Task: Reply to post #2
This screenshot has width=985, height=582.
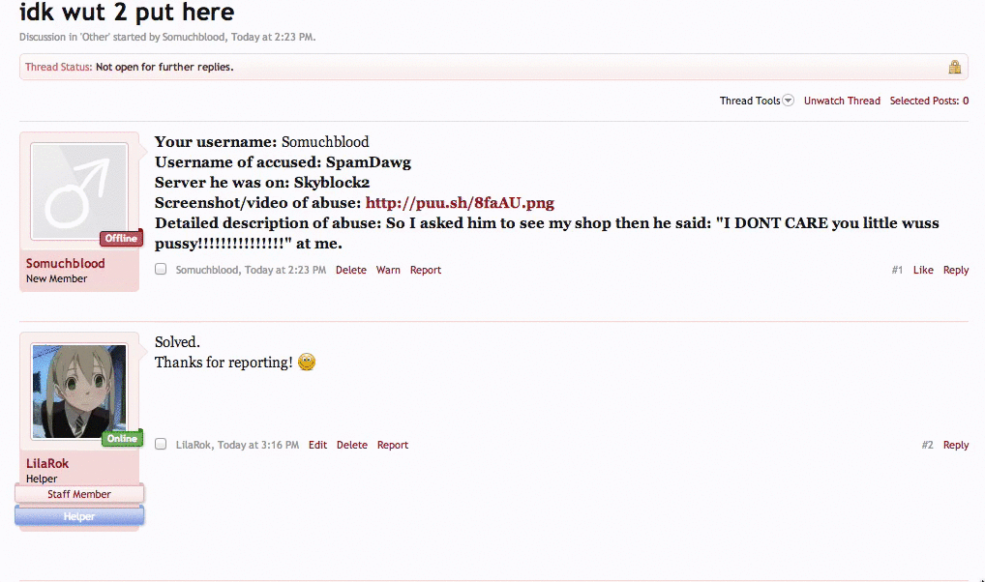Action: pos(955,445)
